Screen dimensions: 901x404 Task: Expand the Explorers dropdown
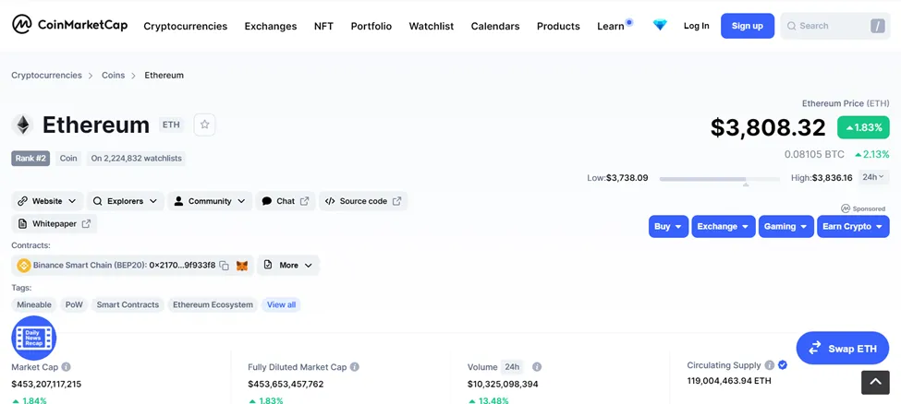pyautogui.click(x=126, y=201)
